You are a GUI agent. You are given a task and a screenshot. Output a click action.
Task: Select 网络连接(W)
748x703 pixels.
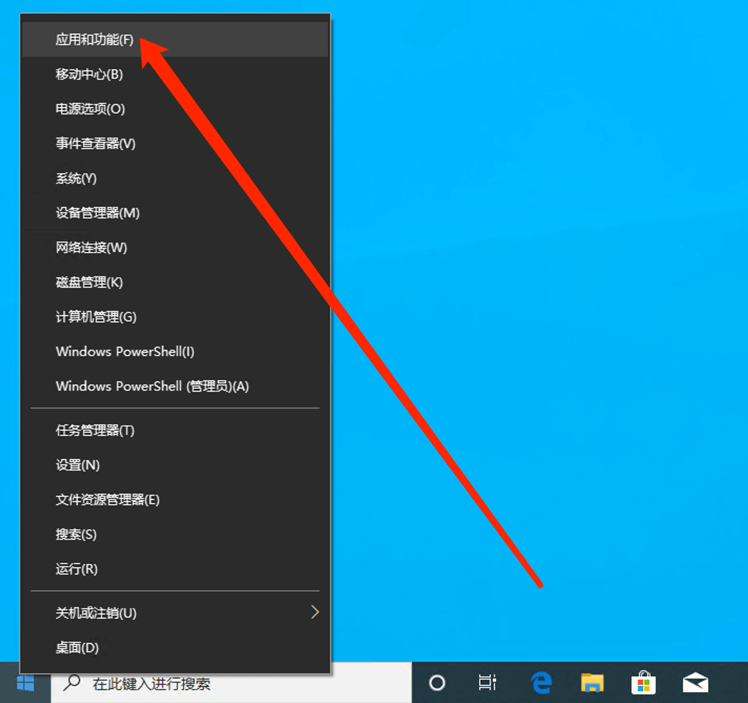point(175,247)
